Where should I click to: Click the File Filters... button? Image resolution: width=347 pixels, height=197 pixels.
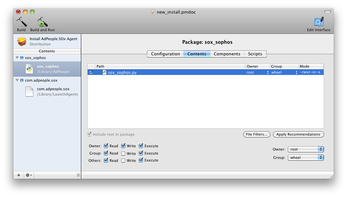click(257, 134)
